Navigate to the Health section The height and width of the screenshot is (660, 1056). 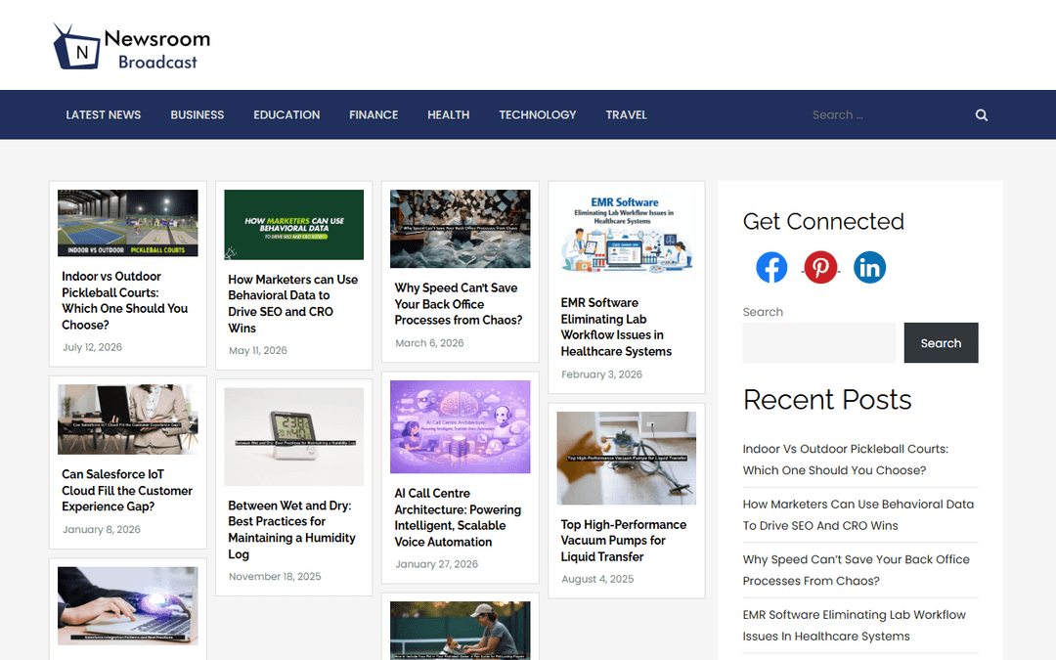[x=449, y=115]
